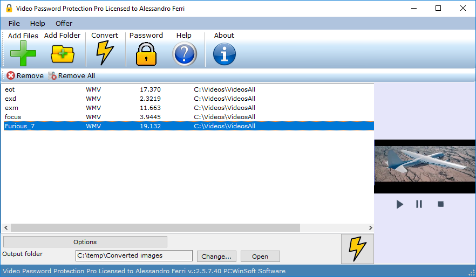Click the horizontal scrollbar right arrow

coord(370,228)
